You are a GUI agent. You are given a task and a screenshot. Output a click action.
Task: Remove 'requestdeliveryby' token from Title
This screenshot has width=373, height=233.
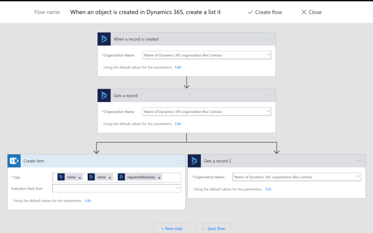159,178
